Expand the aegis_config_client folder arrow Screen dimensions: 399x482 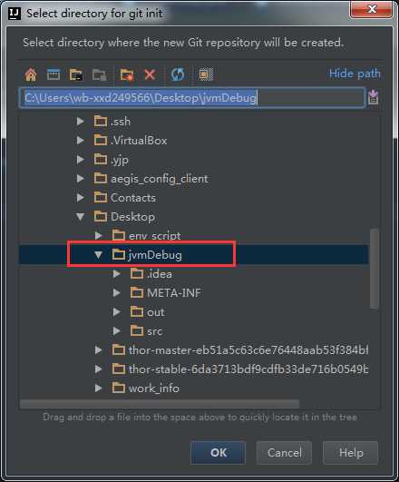tap(80, 178)
